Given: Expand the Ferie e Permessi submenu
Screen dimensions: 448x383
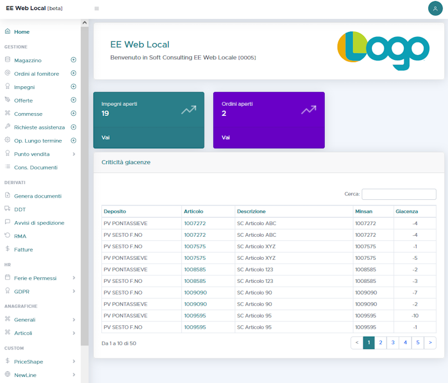Looking at the screenshot, I should pos(74,278).
